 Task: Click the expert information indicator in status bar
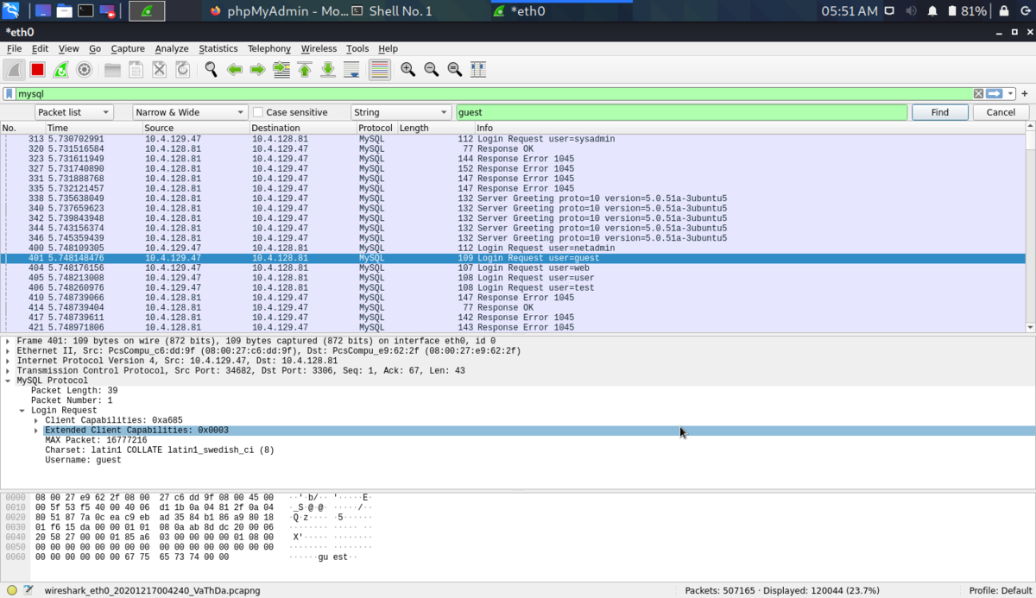[12, 590]
